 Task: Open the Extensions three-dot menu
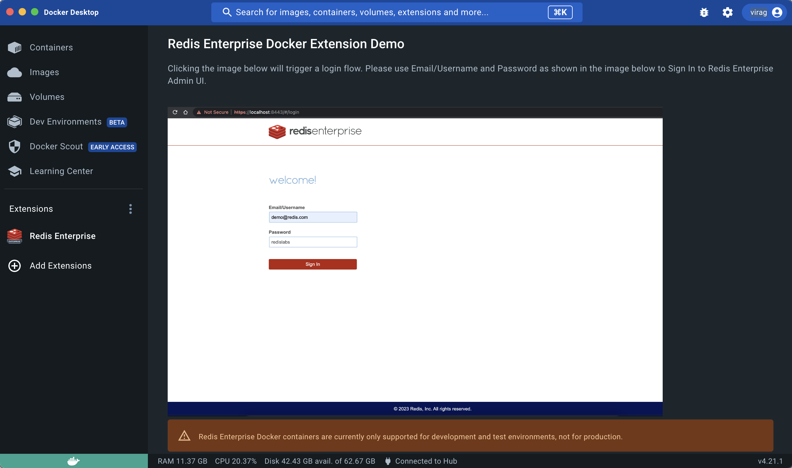[x=130, y=209]
